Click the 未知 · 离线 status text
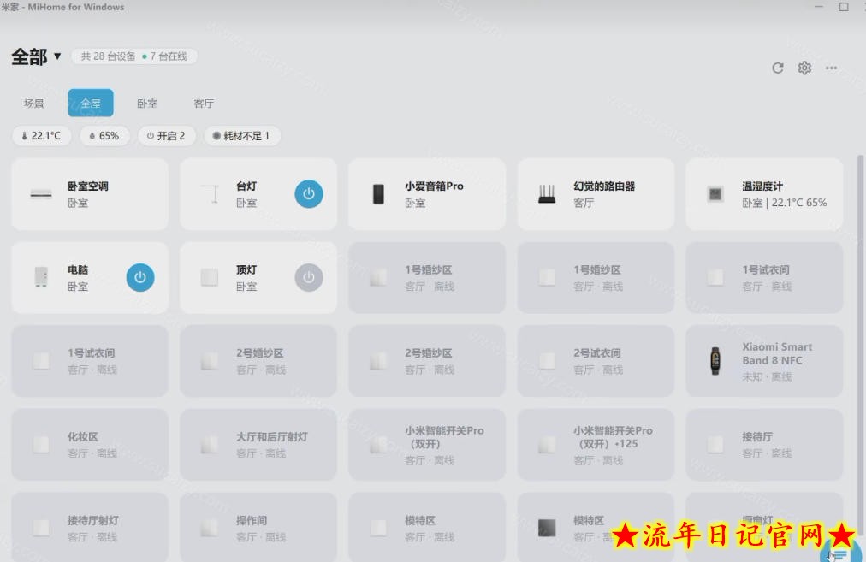 pos(767,377)
